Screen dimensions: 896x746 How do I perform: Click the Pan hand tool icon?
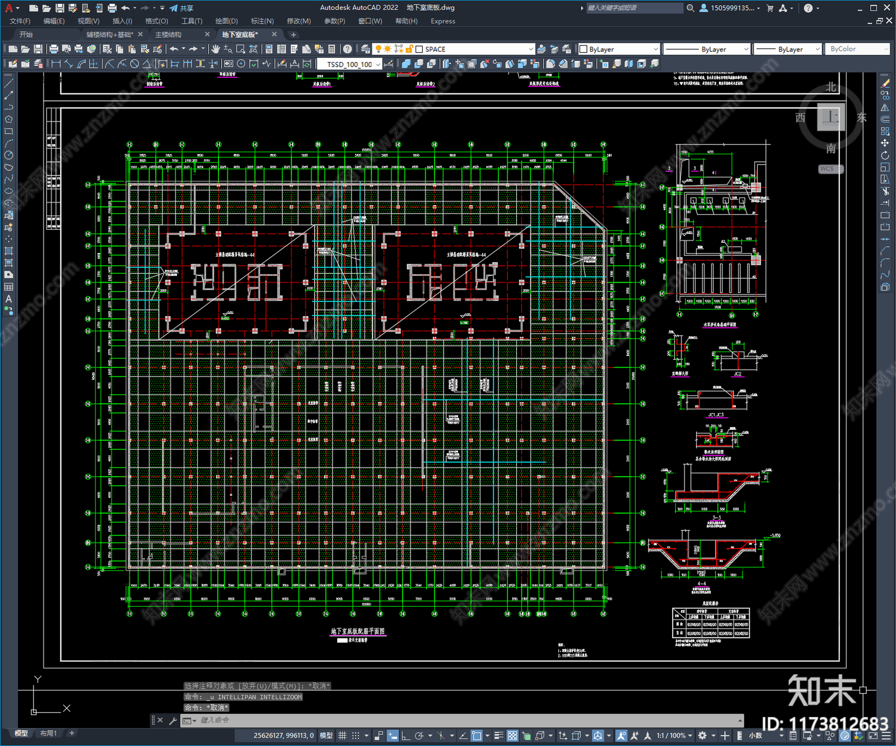[216, 49]
